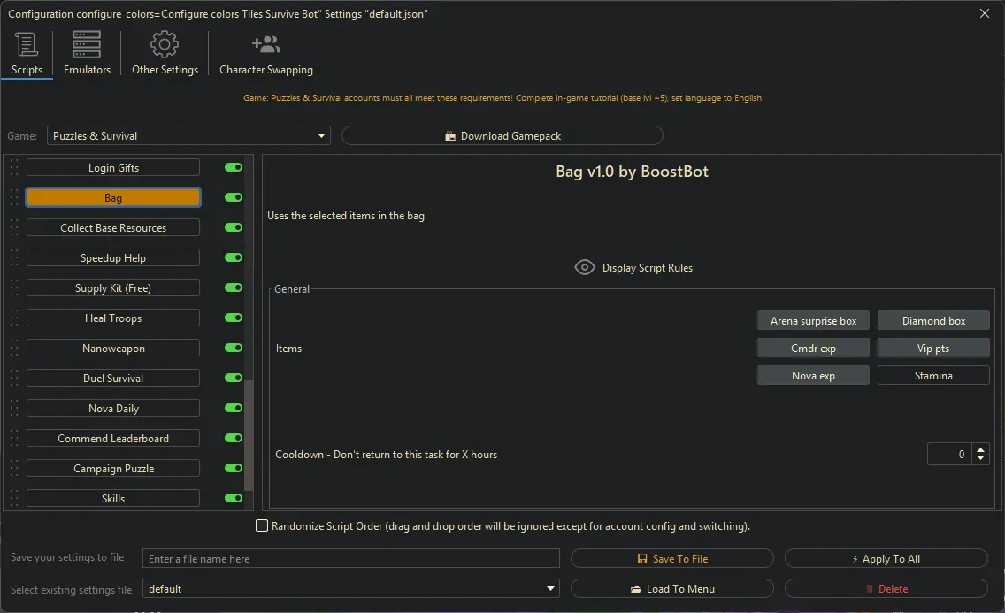This screenshot has height=613, width=1005.
Task: Click drag handle beside Login Gifts script
Action: pos(14,168)
